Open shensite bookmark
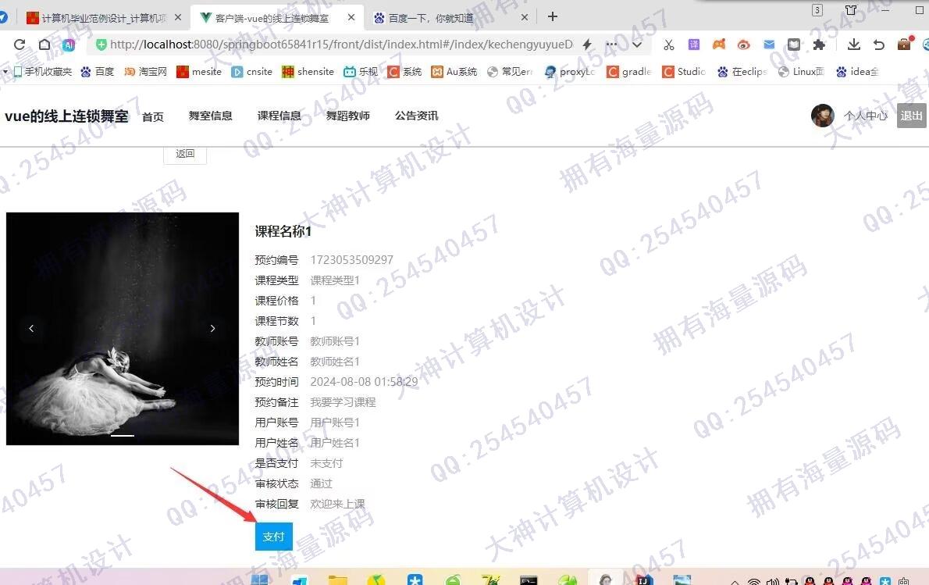Image resolution: width=929 pixels, height=585 pixels. [308, 72]
